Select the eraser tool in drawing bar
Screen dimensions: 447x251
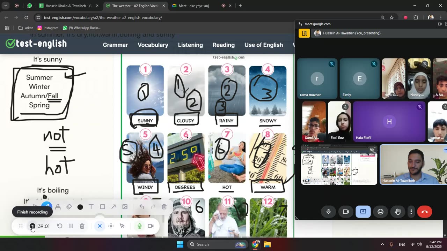pyautogui.click(x=69, y=207)
